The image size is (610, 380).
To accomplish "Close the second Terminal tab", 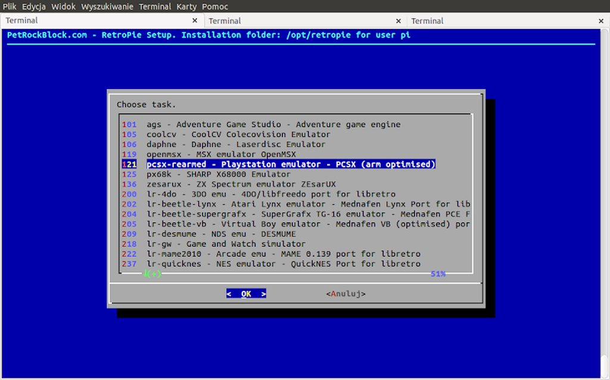I will (x=399, y=21).
